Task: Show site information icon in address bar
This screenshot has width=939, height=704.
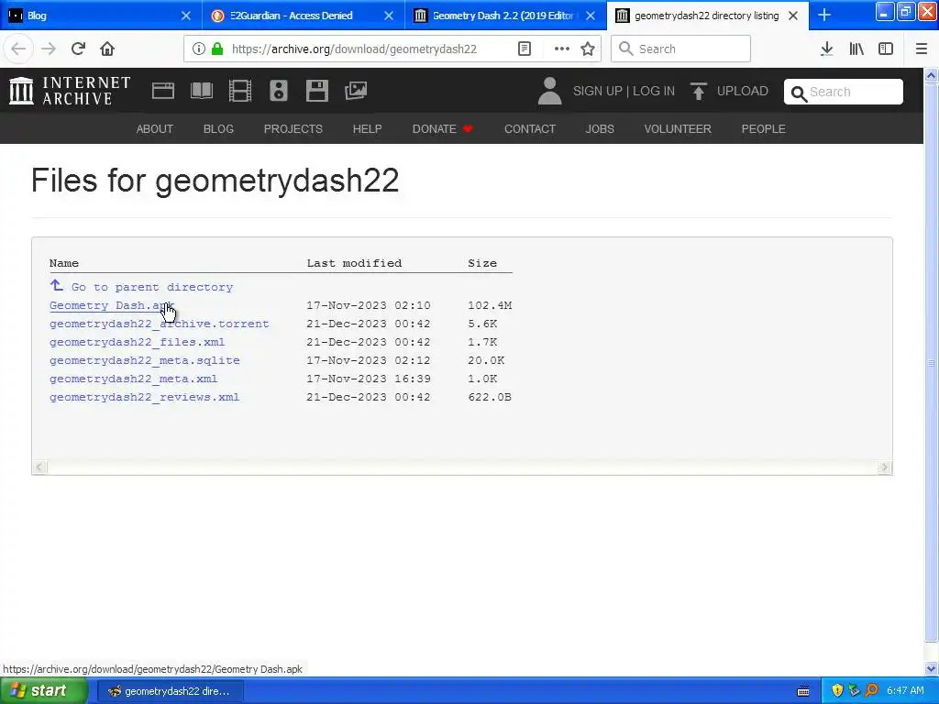Action: click(x=199, y=49)
